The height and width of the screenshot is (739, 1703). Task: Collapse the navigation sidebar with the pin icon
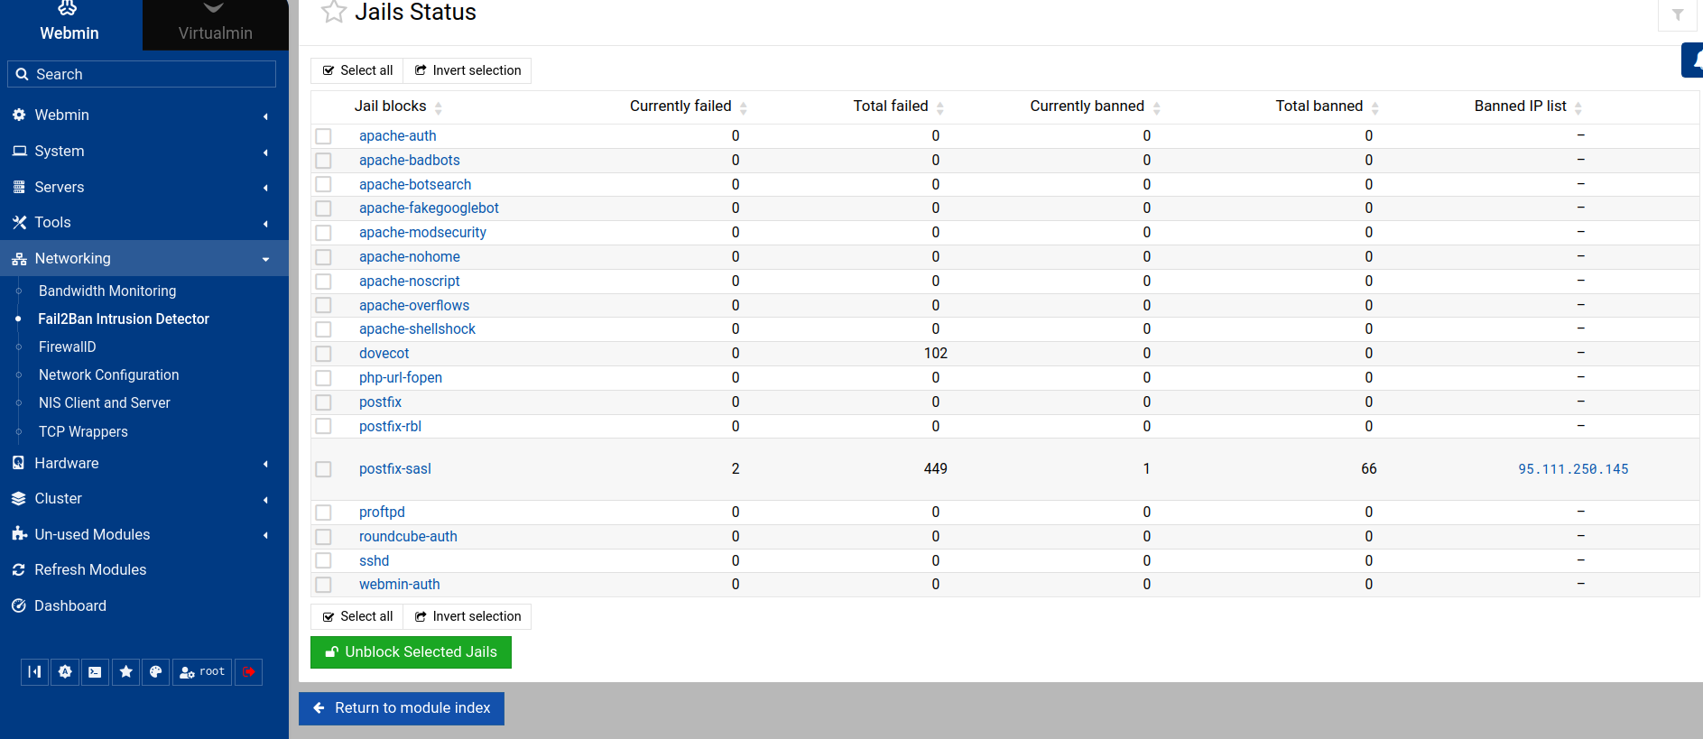34,672
